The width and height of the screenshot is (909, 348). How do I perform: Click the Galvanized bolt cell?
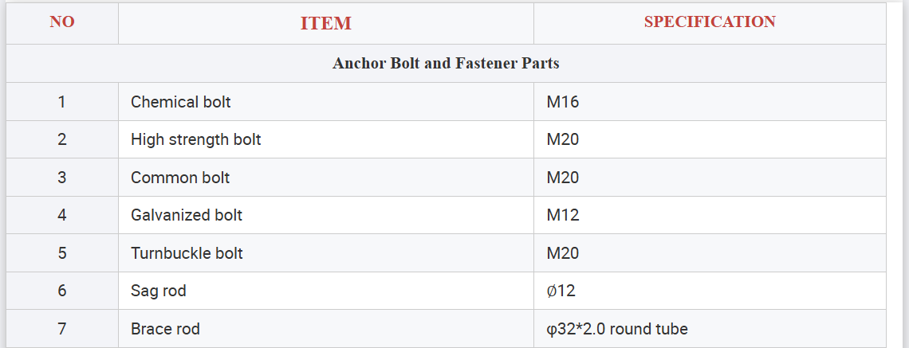tap(187, 215)
